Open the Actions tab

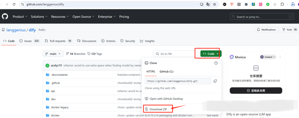[108, 41]
